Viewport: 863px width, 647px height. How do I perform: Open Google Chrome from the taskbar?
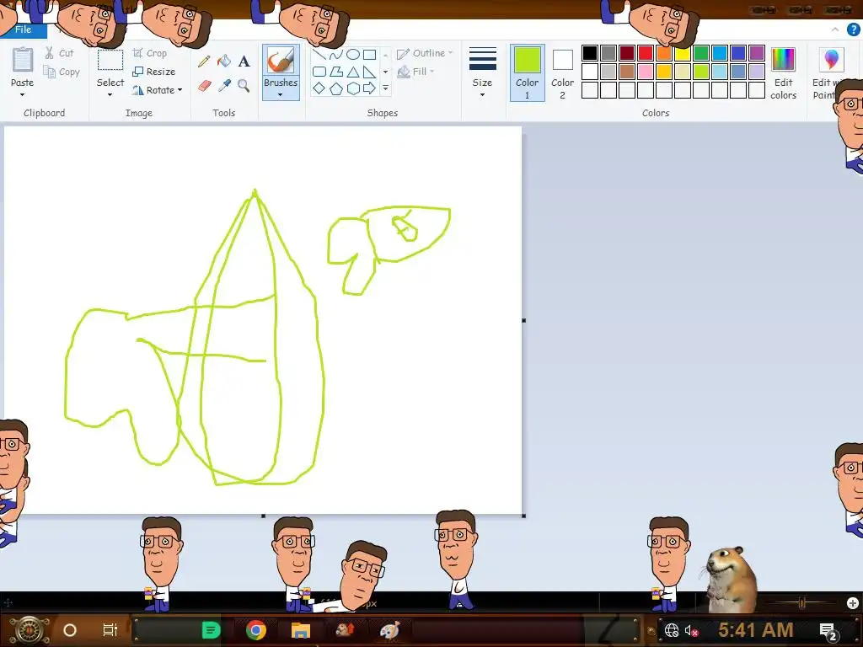point(256,630)
